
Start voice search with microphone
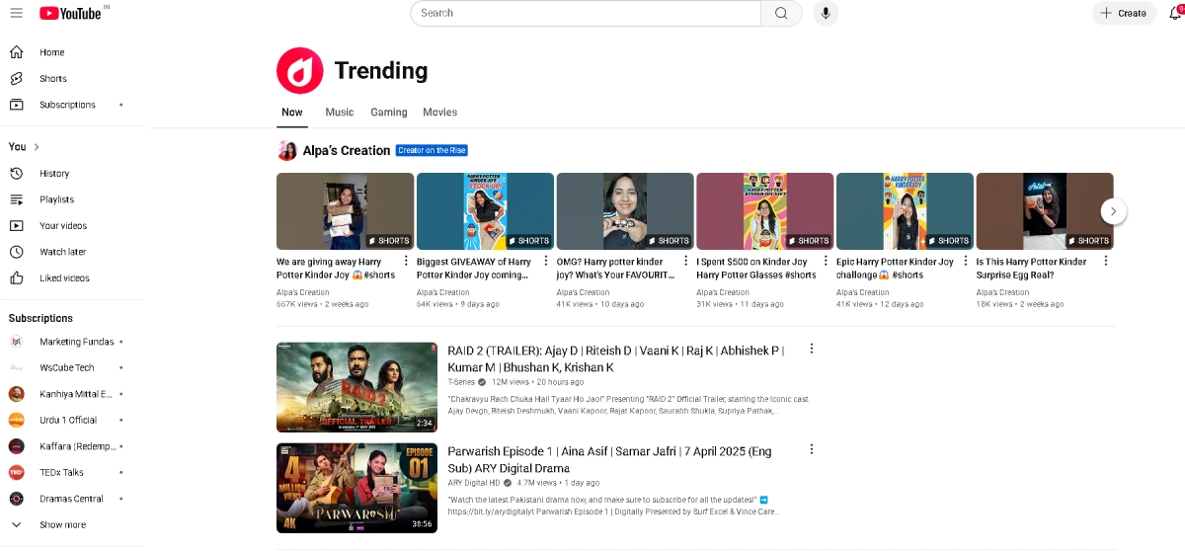[826, 13]
